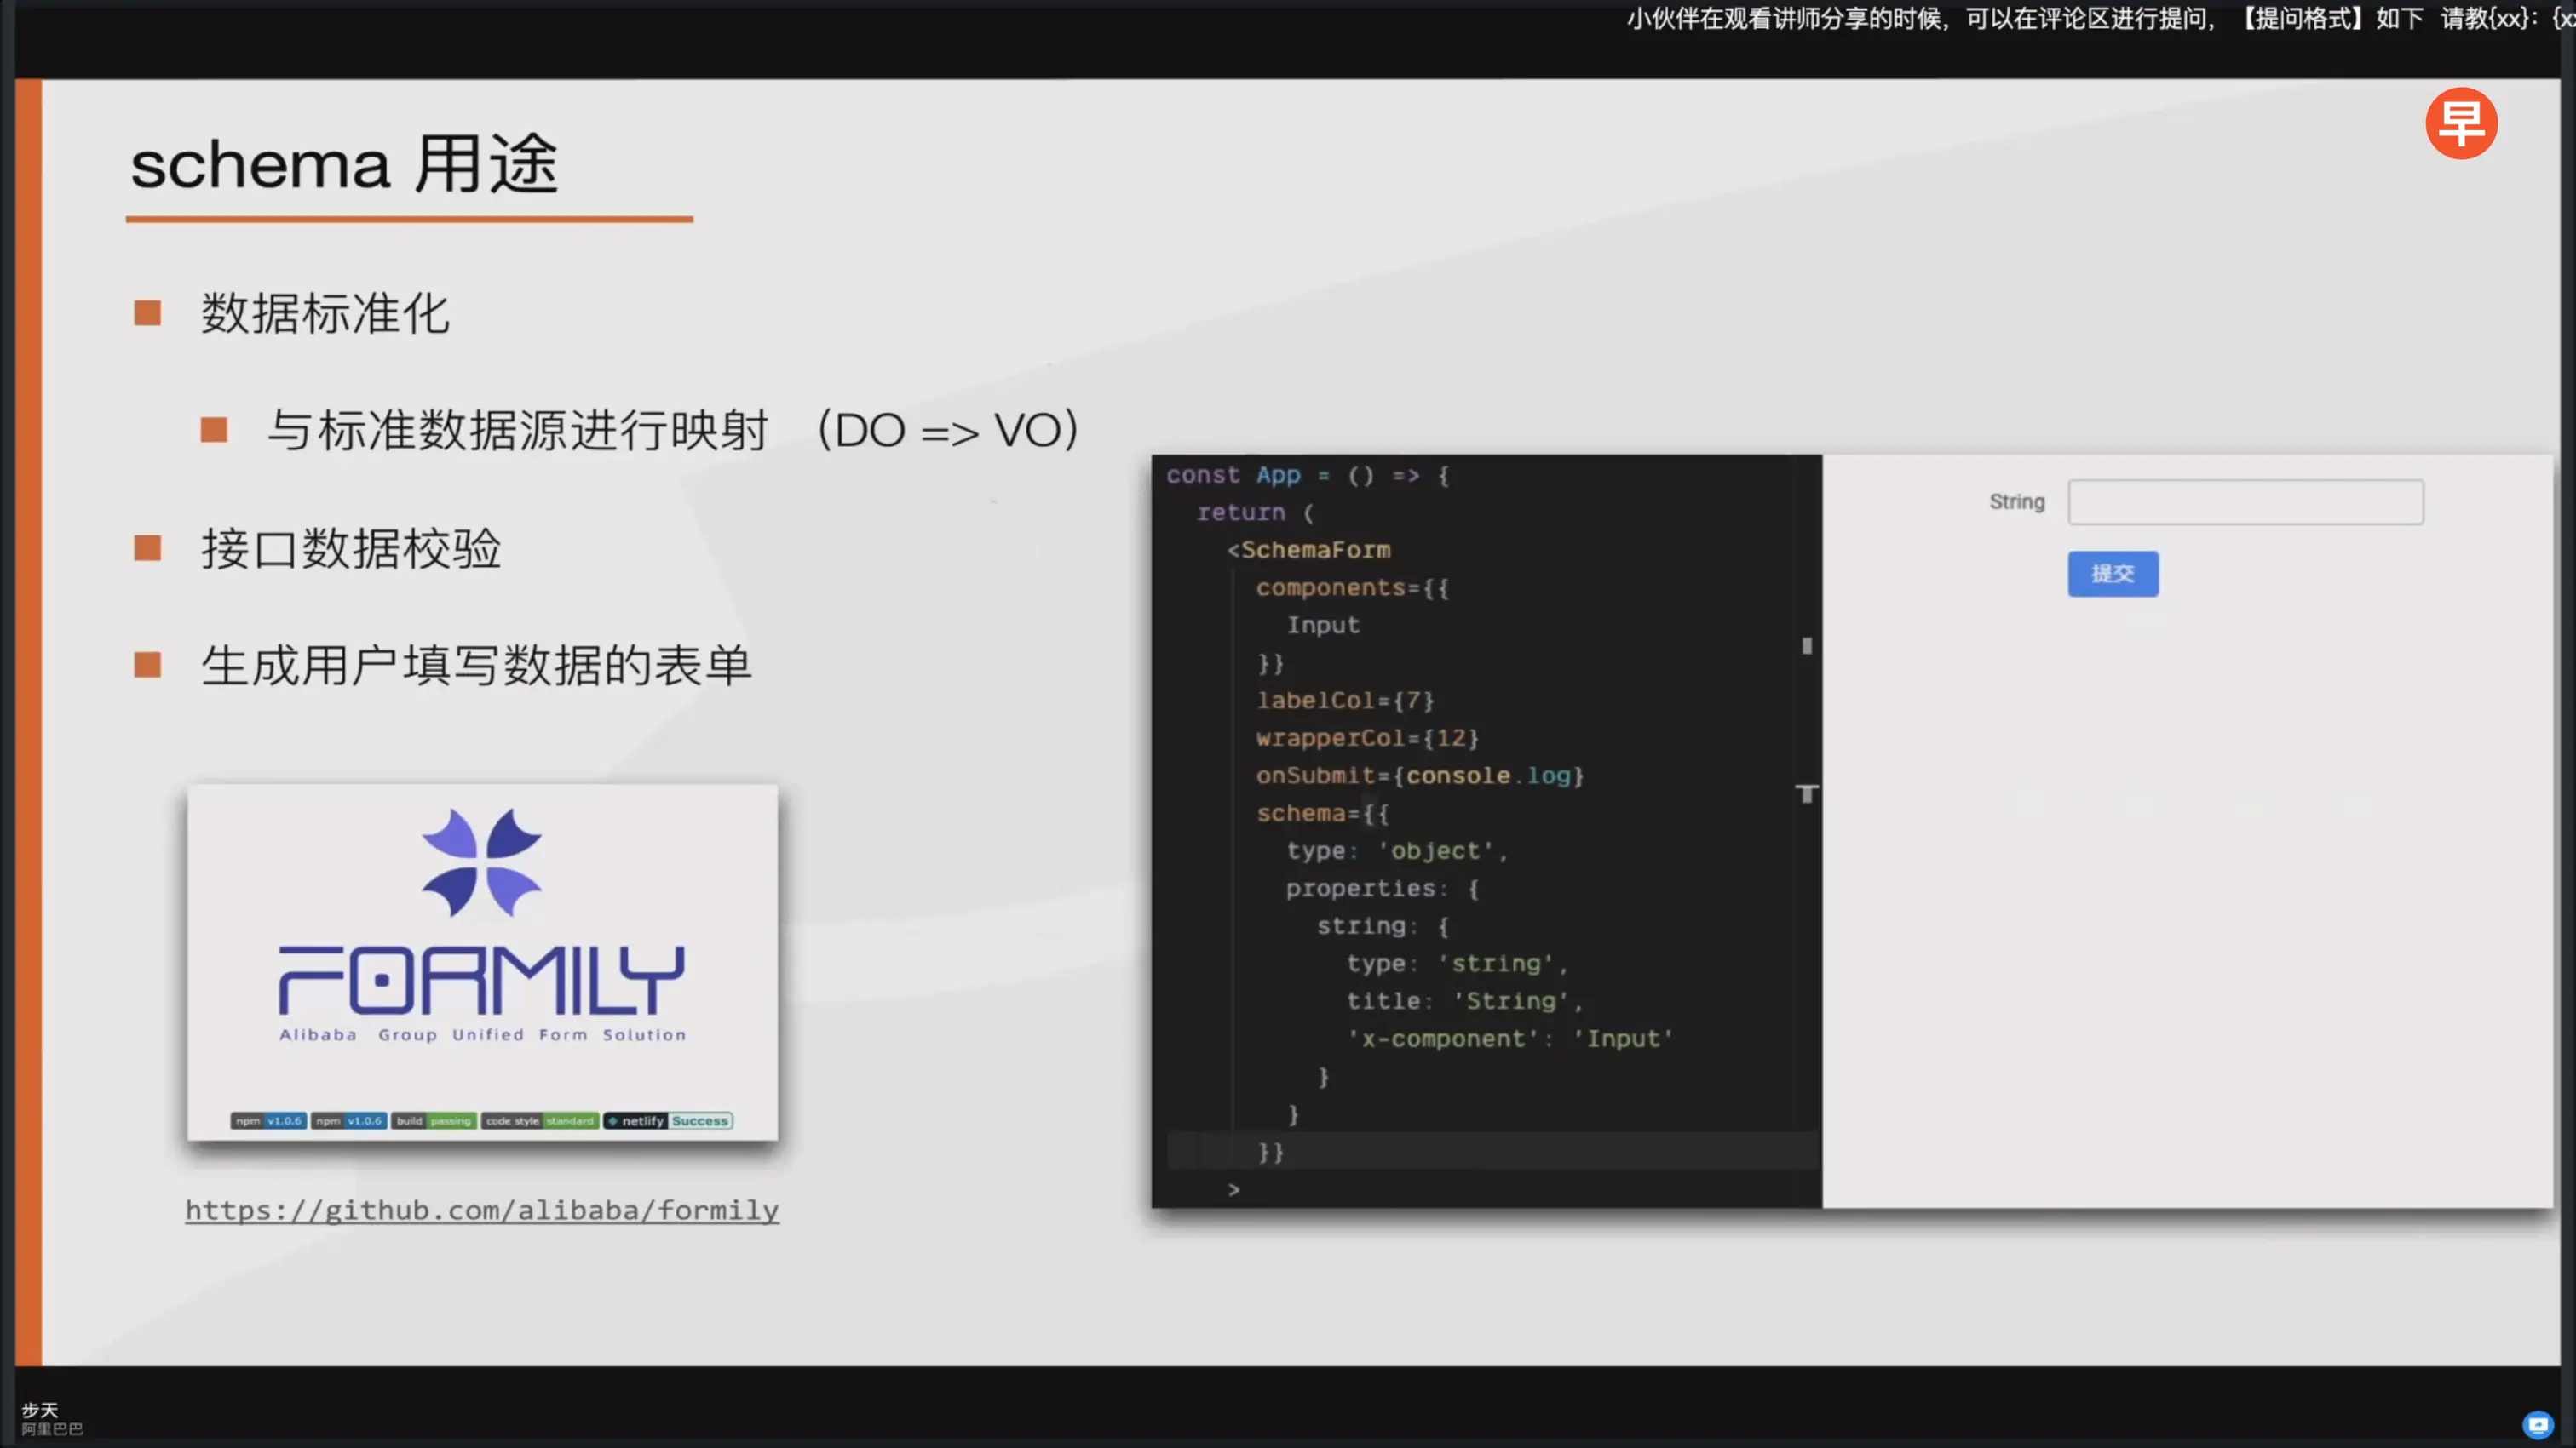Click the orange 早 logo badge
2576x1448 pixels.
[2461, 124]
